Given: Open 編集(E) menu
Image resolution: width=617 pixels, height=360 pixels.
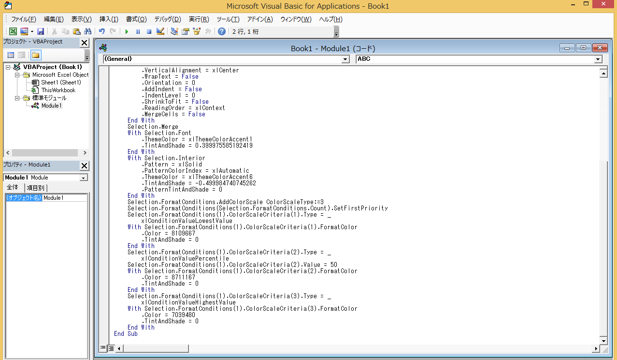Looking at the screenshot, I should (54, 19).
